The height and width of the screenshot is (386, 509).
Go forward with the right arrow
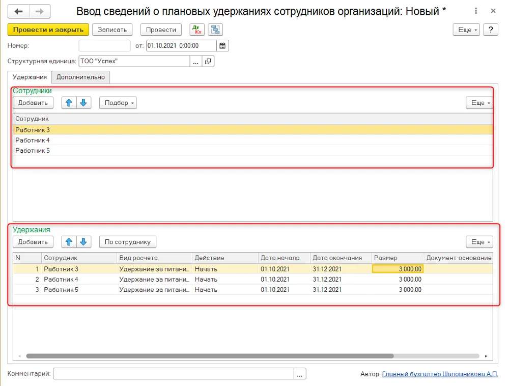40,12
